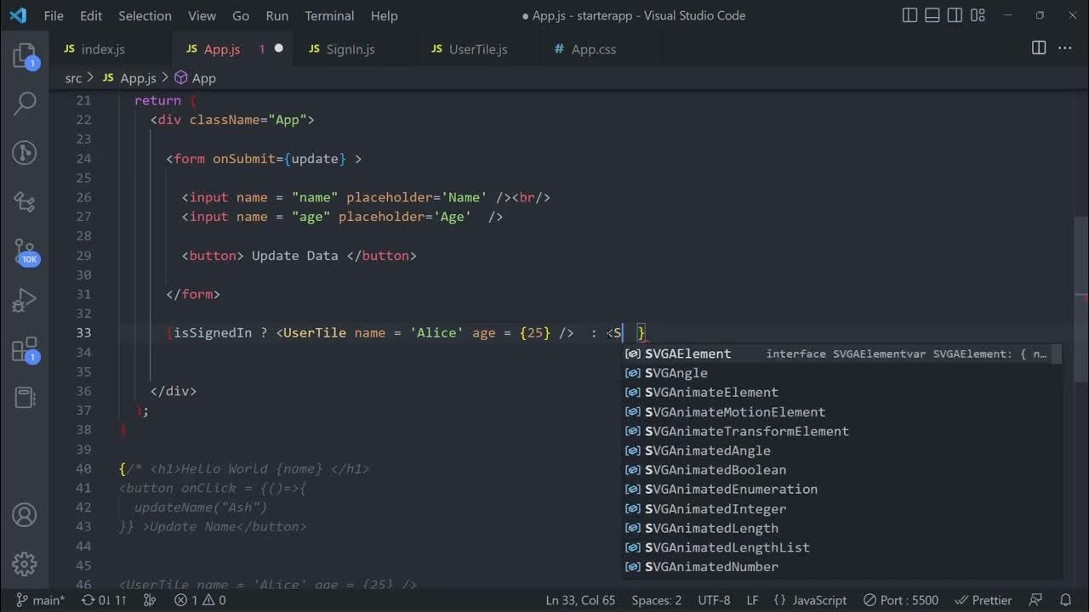Open the src breadcrumb dropdown
The width and height of the screenshot is (1089, 612).
pyautogui.click(x=73, y=78)
